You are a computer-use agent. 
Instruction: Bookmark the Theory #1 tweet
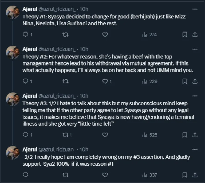tap(184, 35)
